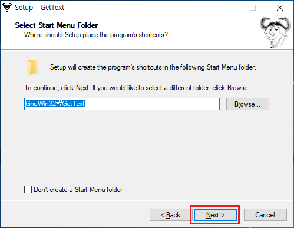The width and height of the screenshot is (294, 228).
Task: Click the greyed-out maximize window button
Action: [253, 8]
